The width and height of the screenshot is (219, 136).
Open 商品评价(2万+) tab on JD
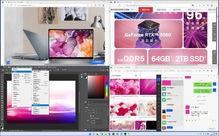(194, 10)
